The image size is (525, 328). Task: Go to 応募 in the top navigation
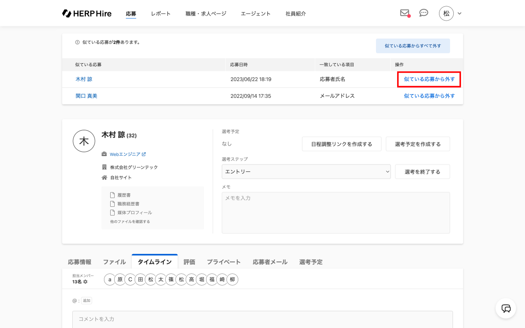coord(131,14)
